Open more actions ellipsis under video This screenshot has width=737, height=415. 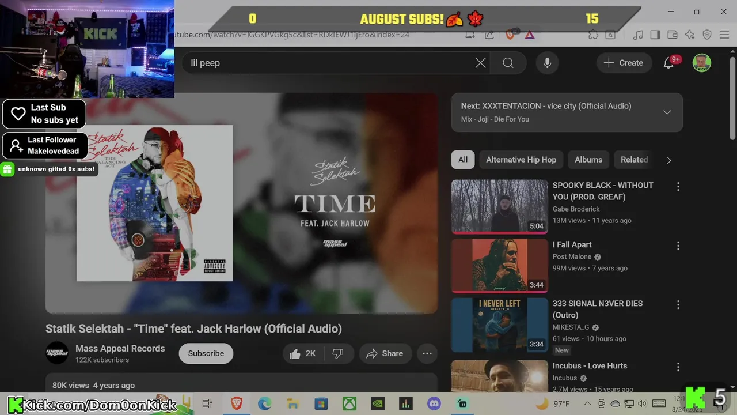[427, 353]
